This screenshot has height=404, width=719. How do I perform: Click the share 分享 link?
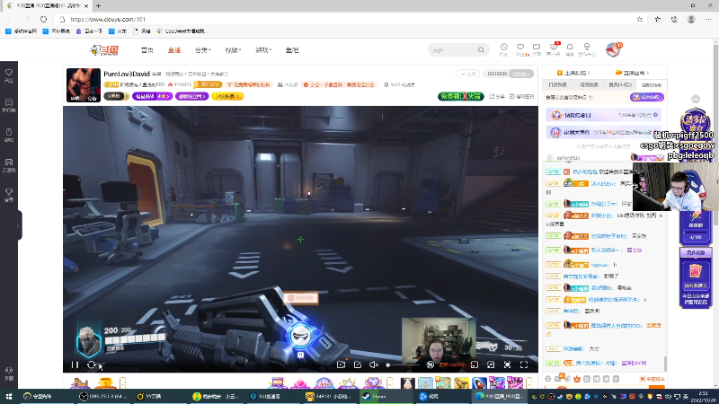(497, 96)
